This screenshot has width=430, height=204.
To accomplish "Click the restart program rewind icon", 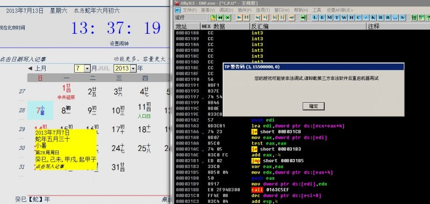I will point(220,18).
